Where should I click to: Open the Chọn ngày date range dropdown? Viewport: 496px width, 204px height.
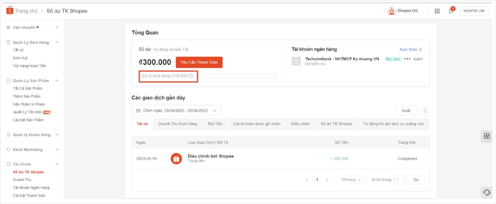click(176, 111)
